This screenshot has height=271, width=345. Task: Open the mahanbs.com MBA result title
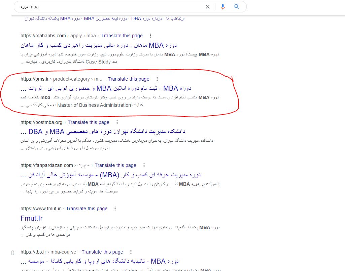tap(99, 45)
